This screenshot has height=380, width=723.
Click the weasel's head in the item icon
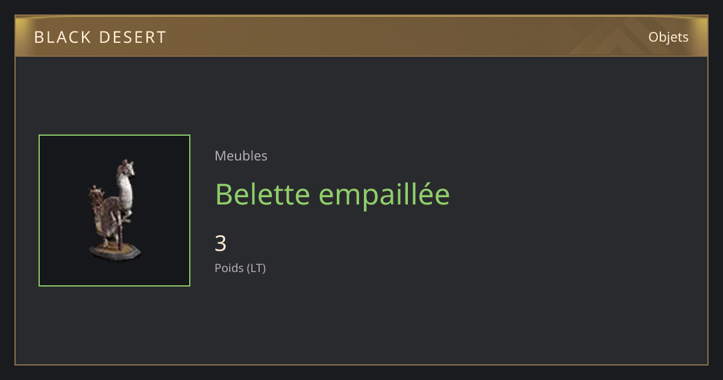(126, 167)
